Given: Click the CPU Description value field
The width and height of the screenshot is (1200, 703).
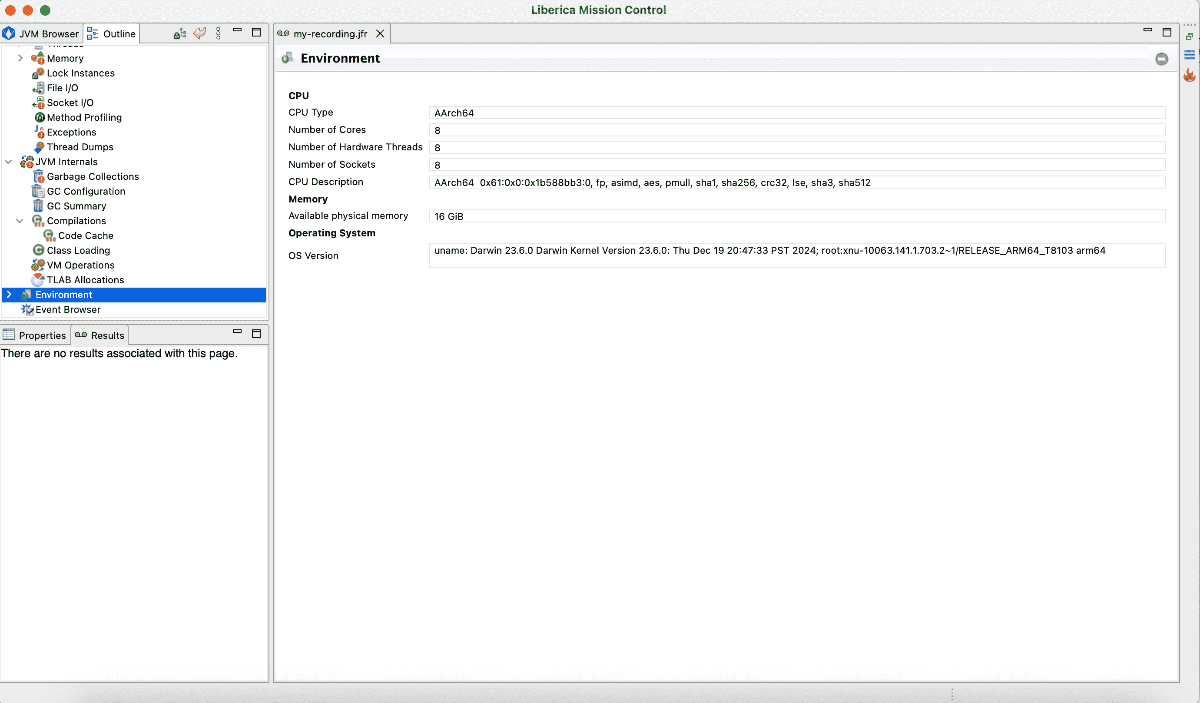Looking at the screenshot, I should pos(798,182).
